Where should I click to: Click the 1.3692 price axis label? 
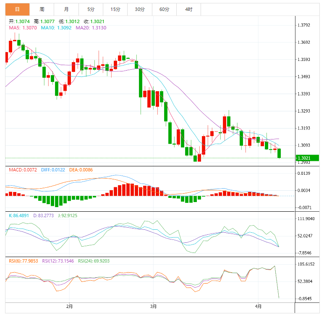(x=304, y=42)
